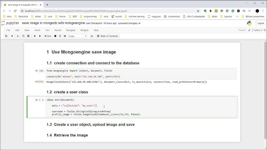
Task: Paste cells below icon in toolbar
Action: click(x=29, y=36)
